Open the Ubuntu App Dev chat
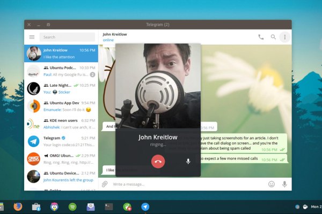The width and height of the screenshot is (322, 214). coord(61,106)
